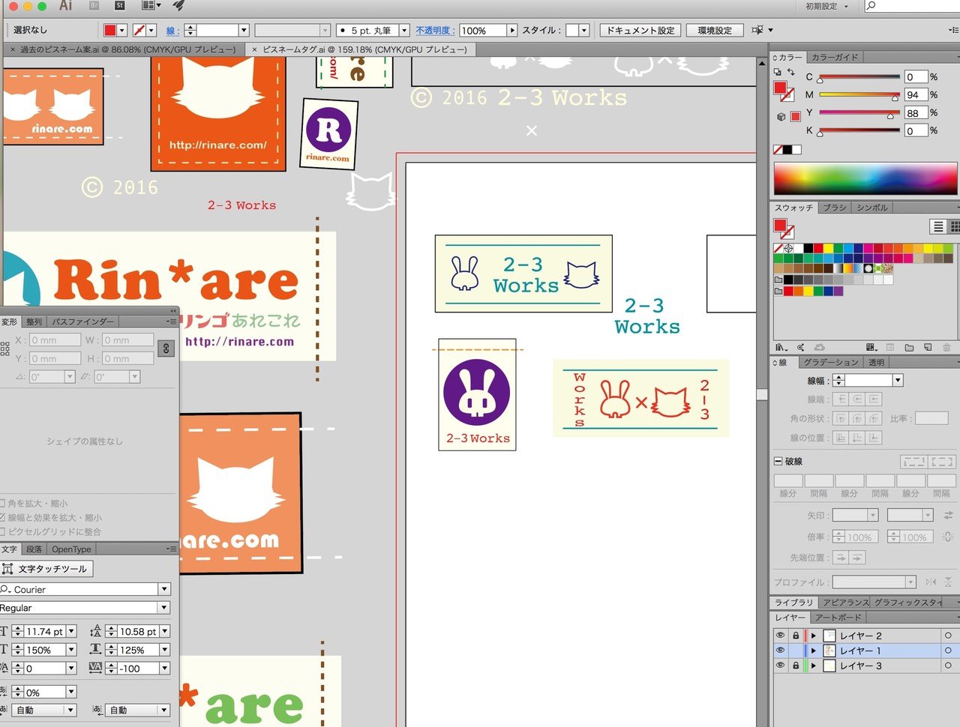The width and height of the screenshot is (960, 727).
Task: Toggle 線幅と効果を拡大・縮小 checkbox
Action: 2,517
